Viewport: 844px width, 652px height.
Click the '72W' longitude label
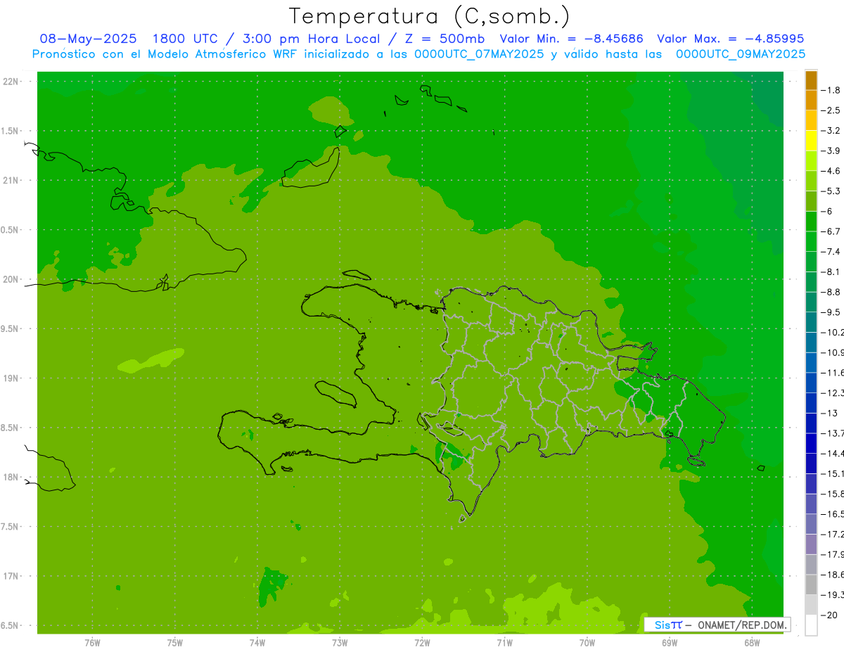click(422, 643)
